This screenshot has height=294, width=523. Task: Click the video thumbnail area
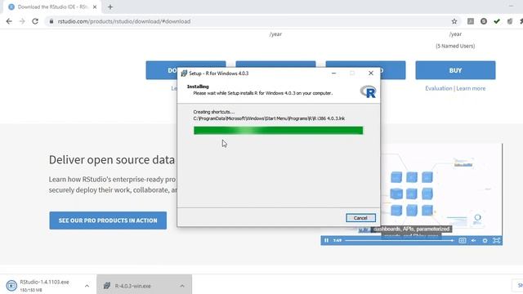[441, 190]
